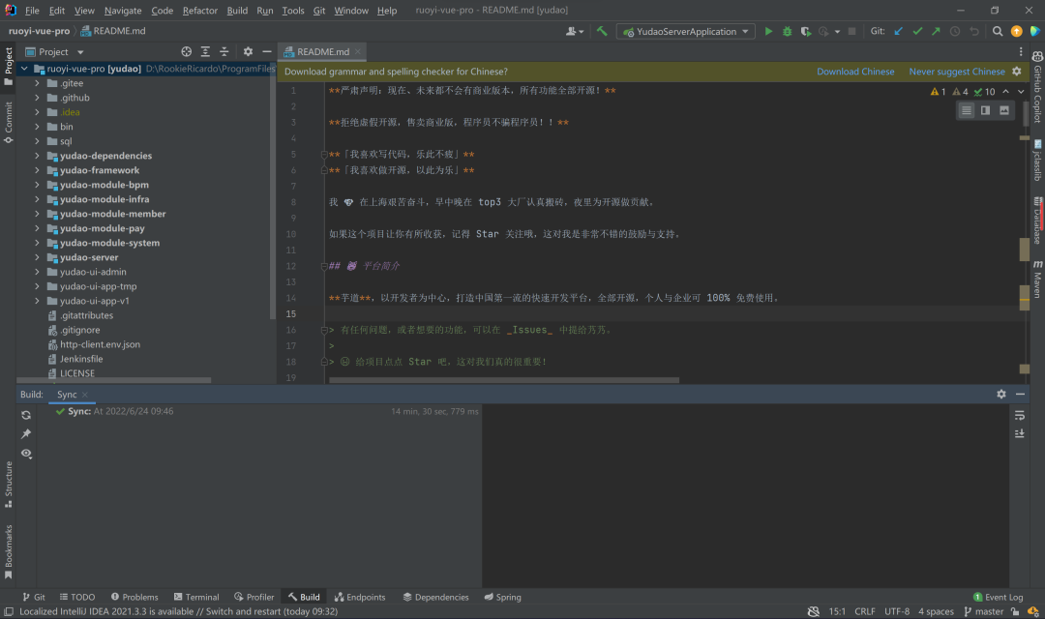The image size is (1045, 619).
Task: Collapse the ruoyi-vue-pro root node
Action: [x=24, y=68]
